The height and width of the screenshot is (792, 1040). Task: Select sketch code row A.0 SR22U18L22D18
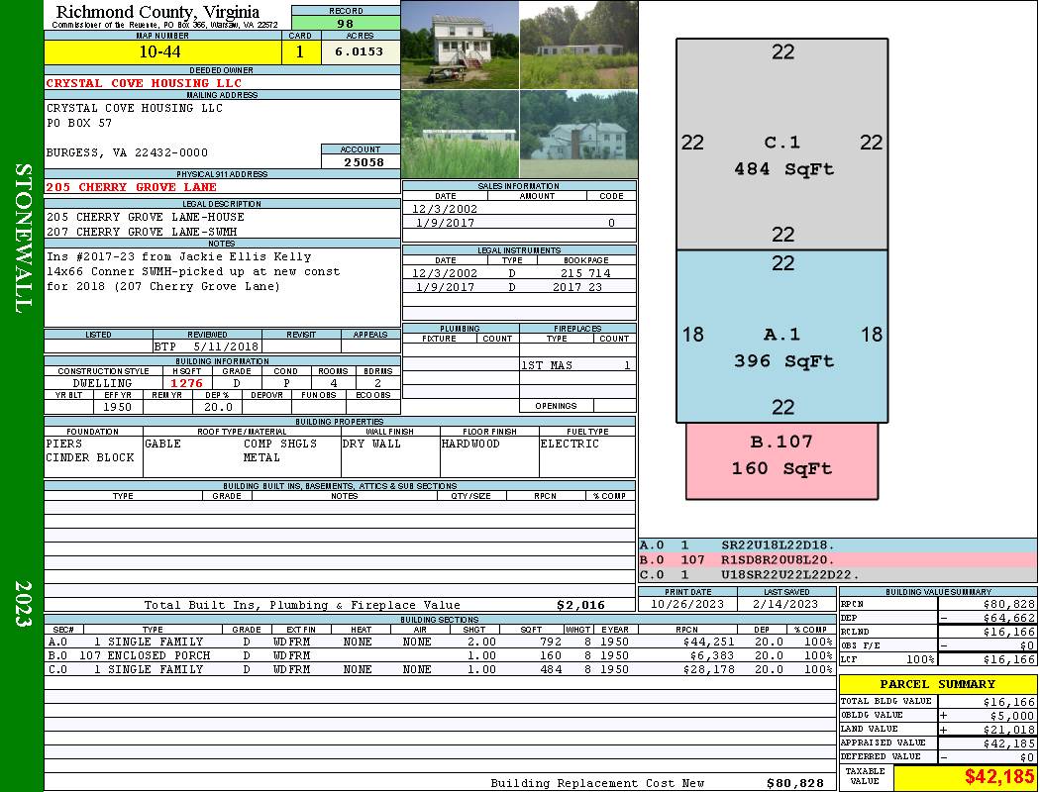[x=838, y=545]
